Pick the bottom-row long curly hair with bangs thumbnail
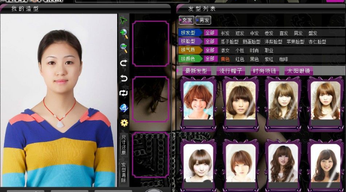Screen dimensions: 346x192 click(283, 165)
